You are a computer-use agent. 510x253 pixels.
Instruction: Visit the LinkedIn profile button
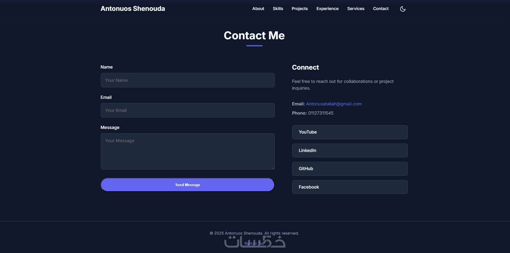click(350, 150)
